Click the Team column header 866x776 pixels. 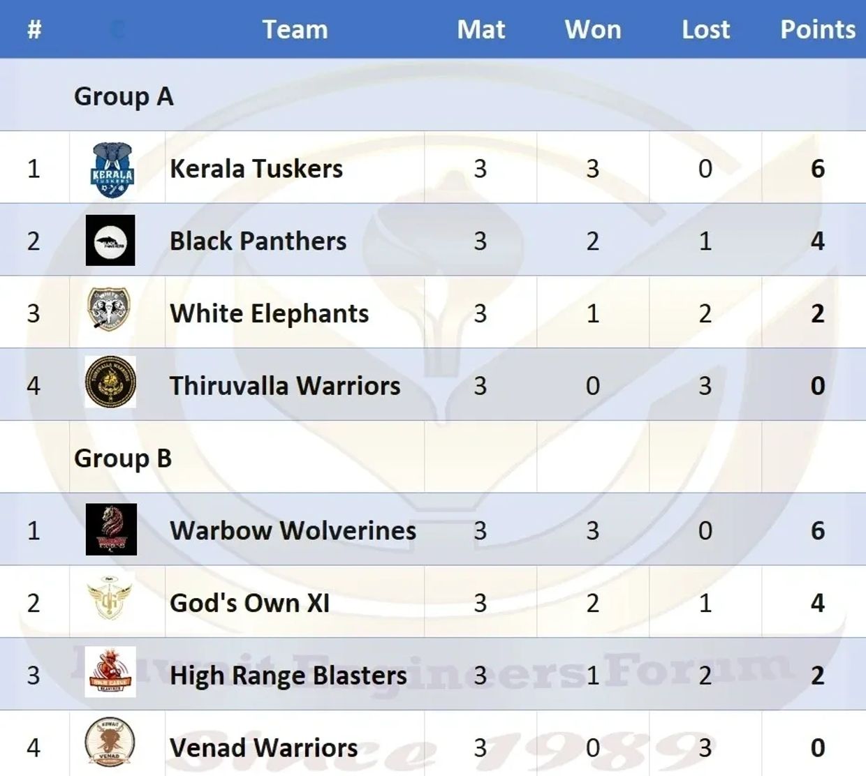tap(295, 29)
